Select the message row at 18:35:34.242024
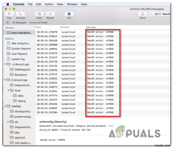 click(103, 91)
